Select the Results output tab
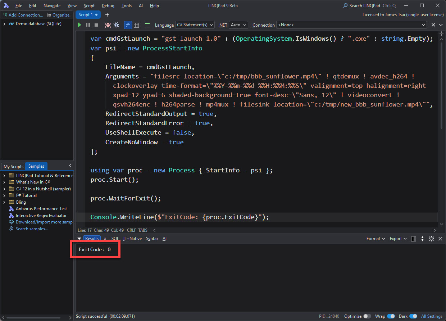Image resolution: width=446 pixels, height=321 pixels. click(x=92, y=239)
